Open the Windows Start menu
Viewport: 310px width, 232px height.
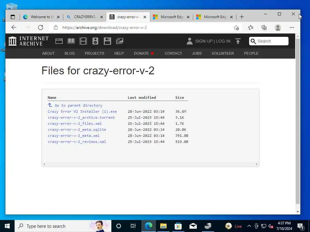(7, 226)
